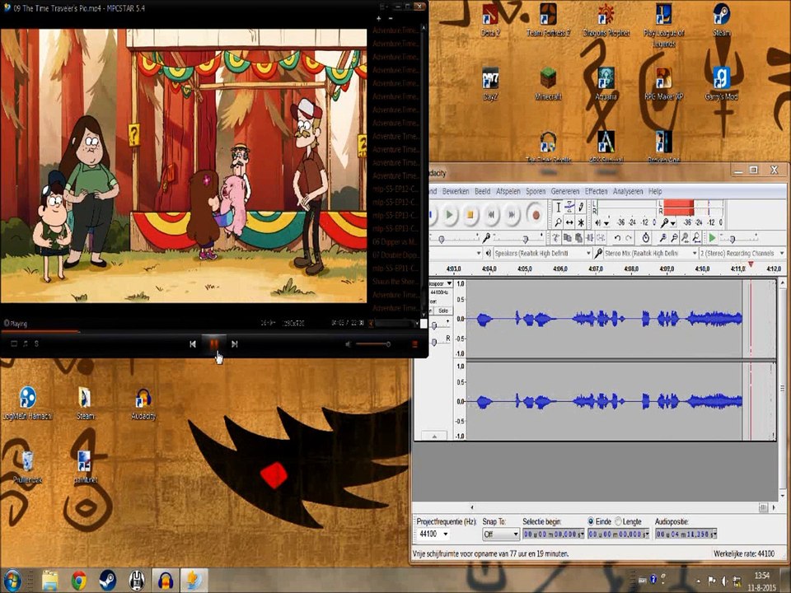Image resolution: width=791 pixels, height=593 pixels.
Task: Open the input meter microphone dropdown arrow
Action: pyautogui.click(x=672, y=223)
